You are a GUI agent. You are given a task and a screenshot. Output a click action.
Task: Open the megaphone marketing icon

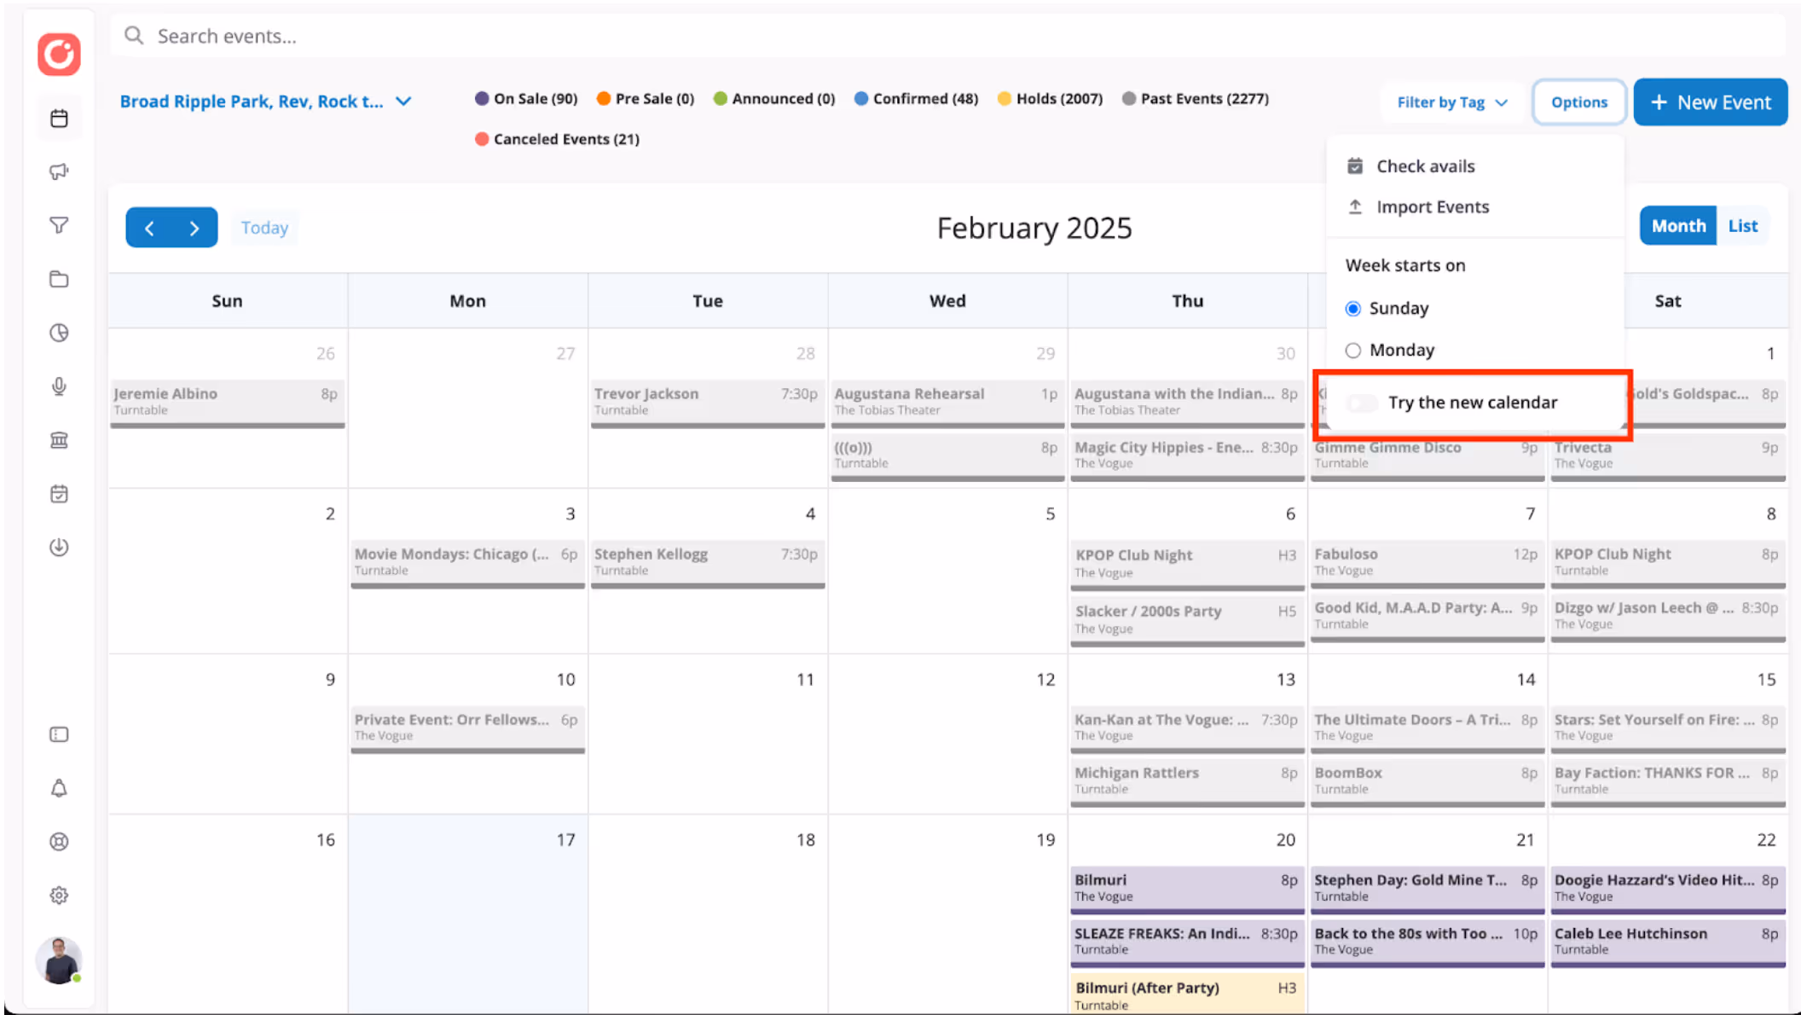click(59, 171)
